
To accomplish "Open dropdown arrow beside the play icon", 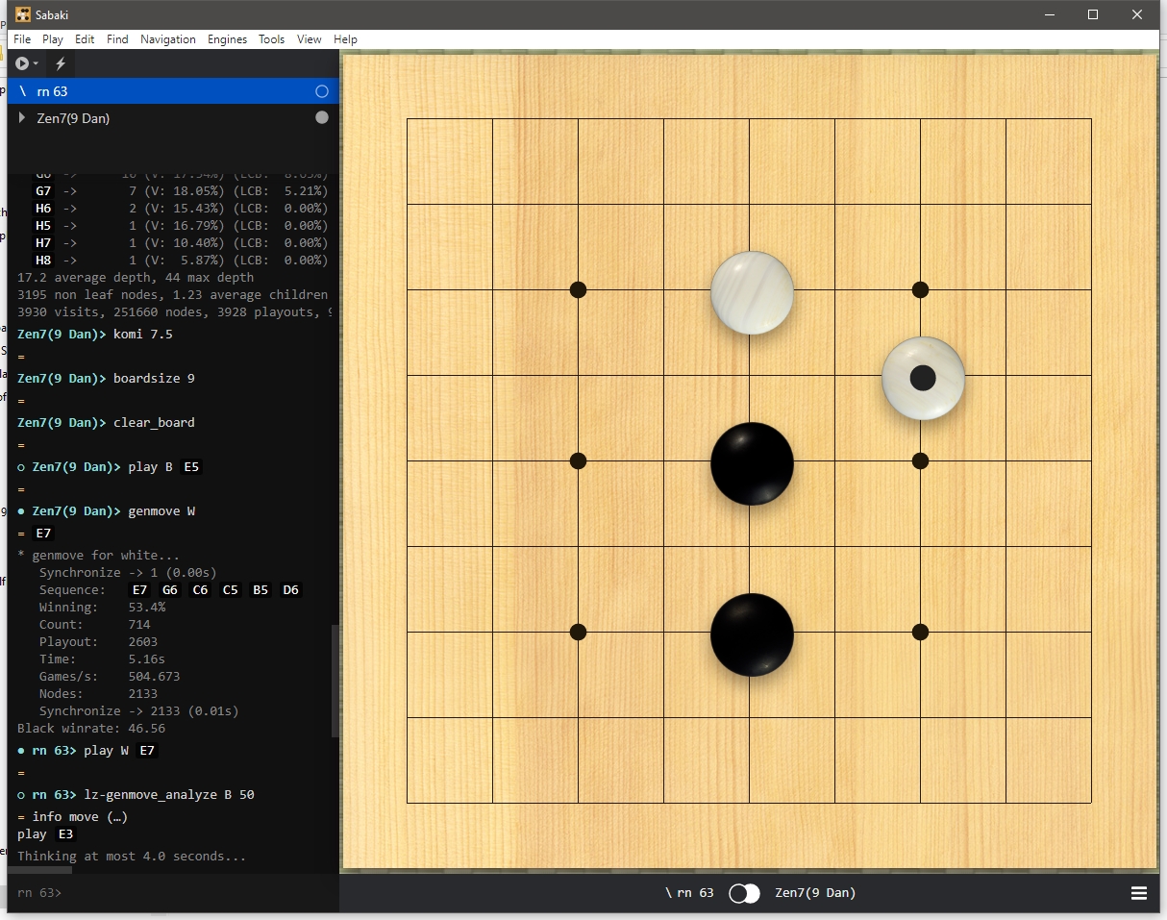I will (x=37, y=63).
